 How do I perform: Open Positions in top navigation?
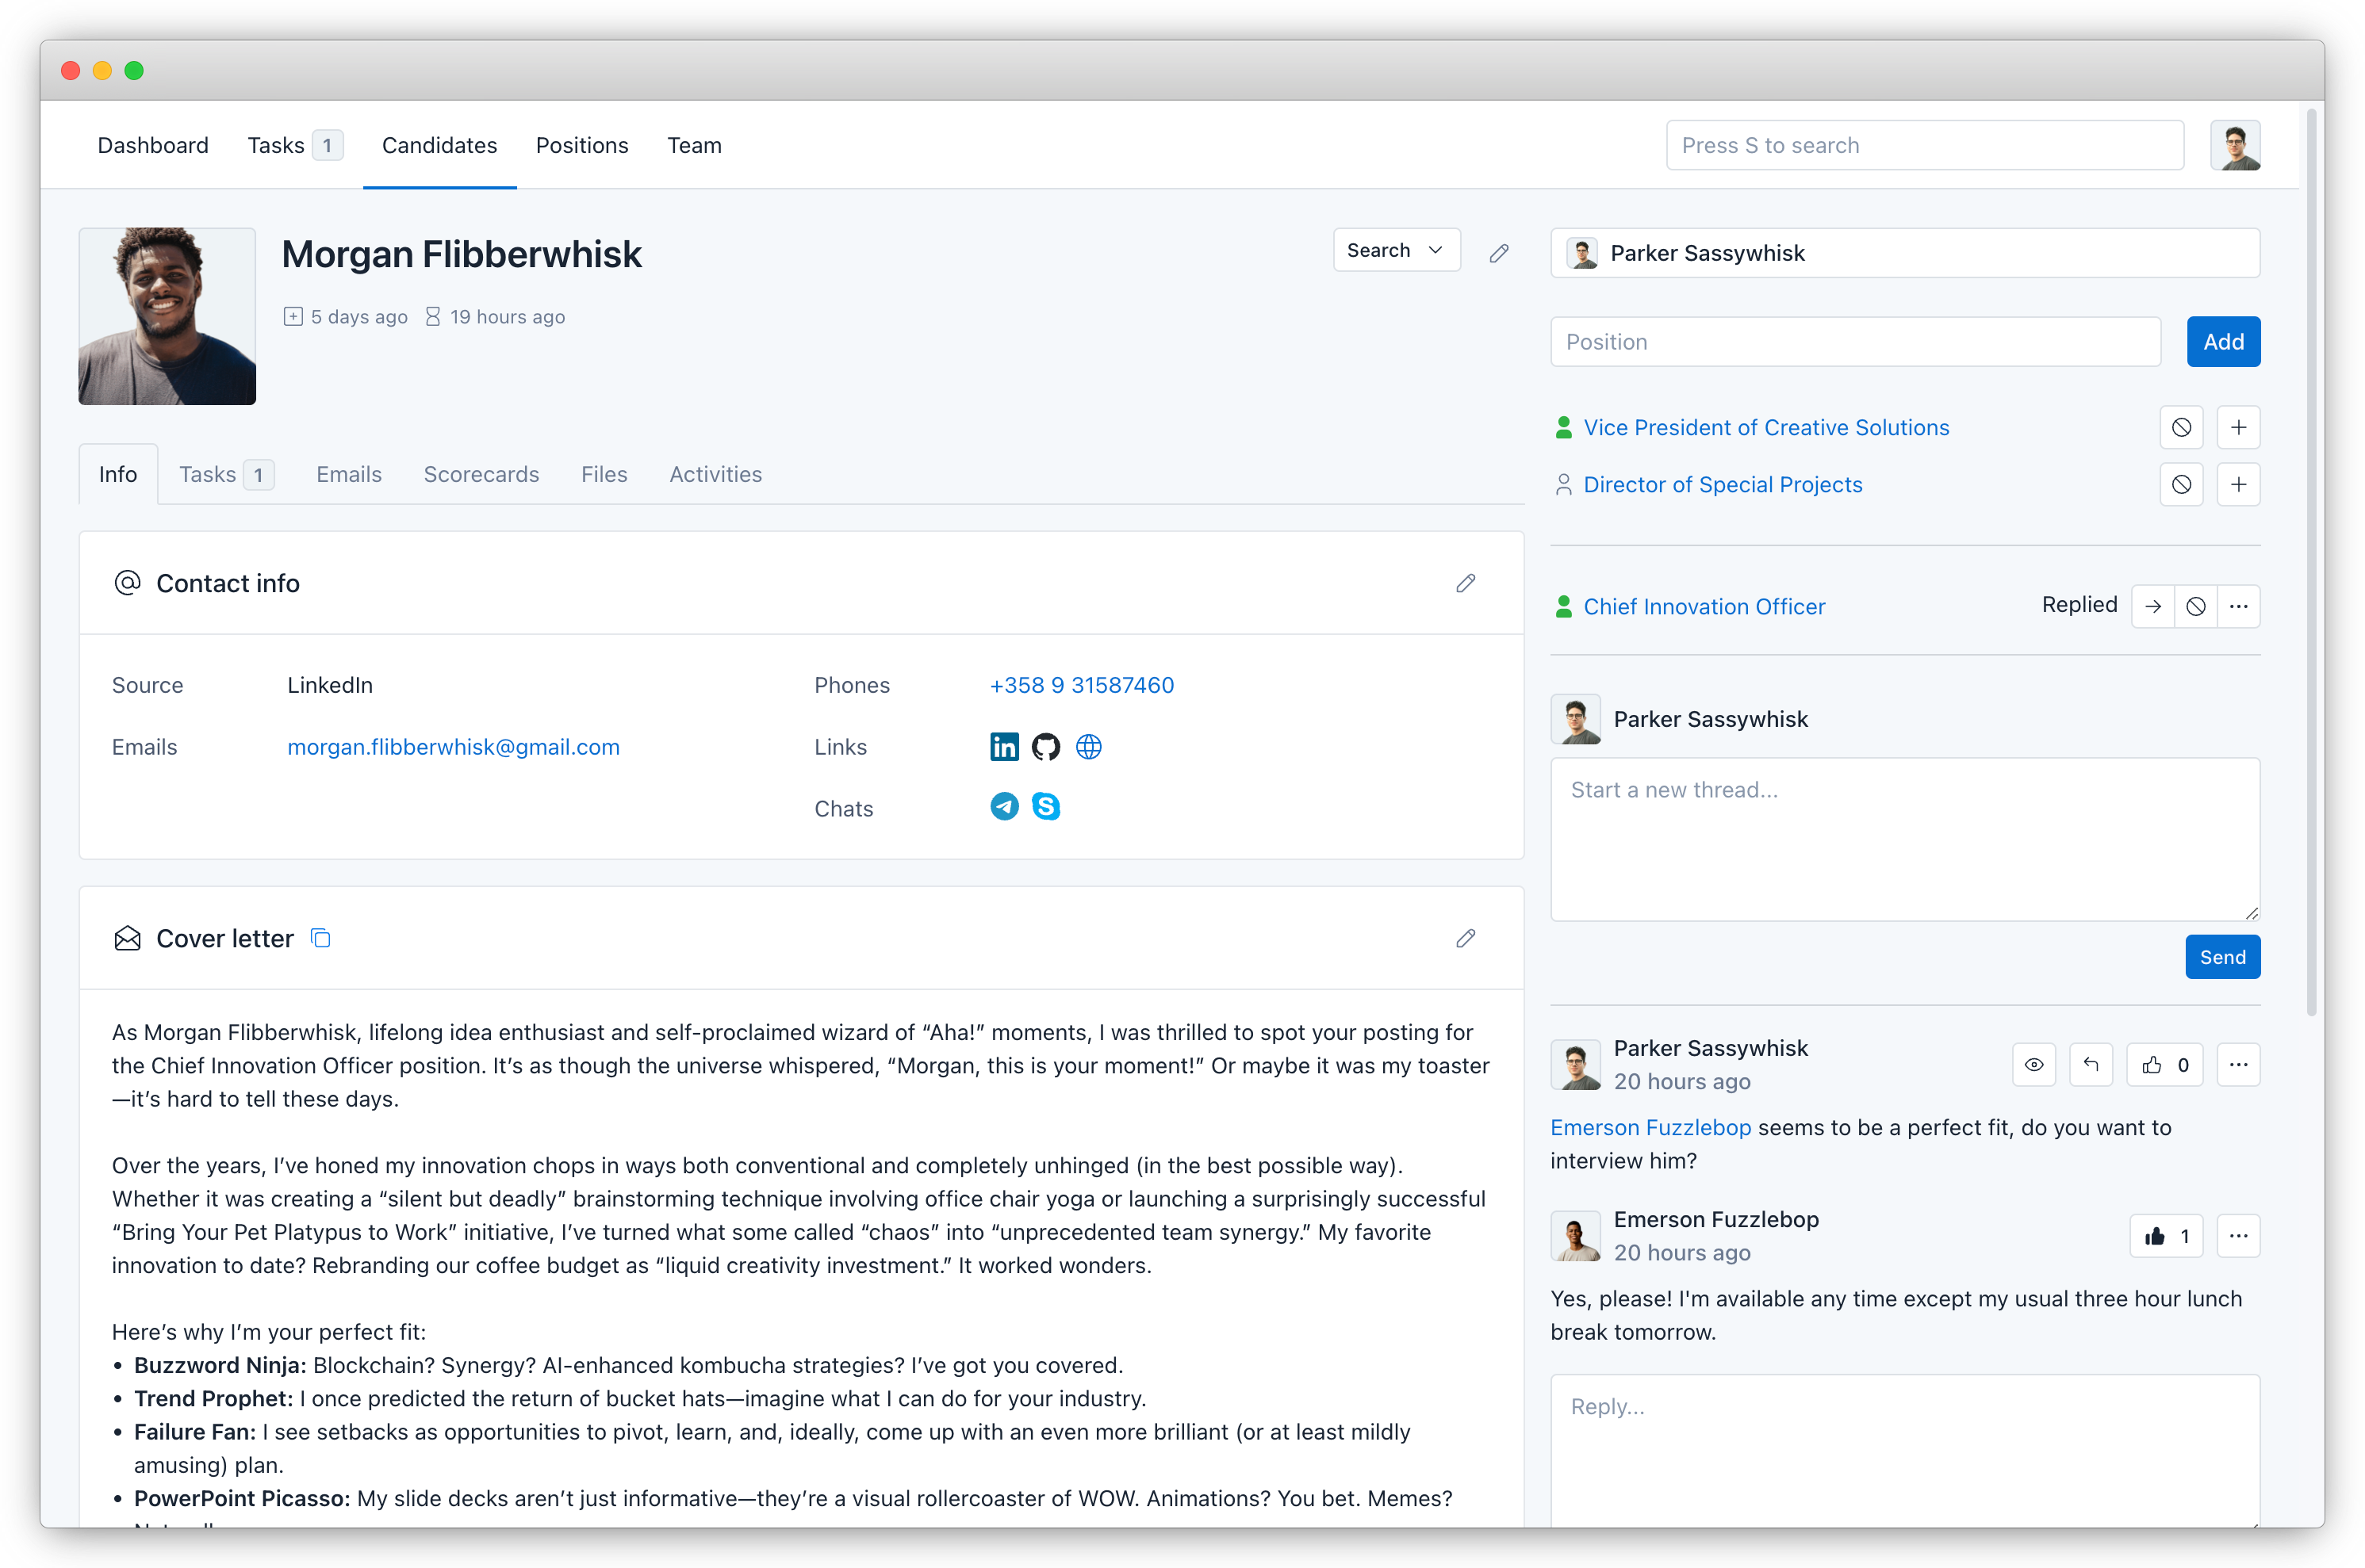tap(581, 145)
